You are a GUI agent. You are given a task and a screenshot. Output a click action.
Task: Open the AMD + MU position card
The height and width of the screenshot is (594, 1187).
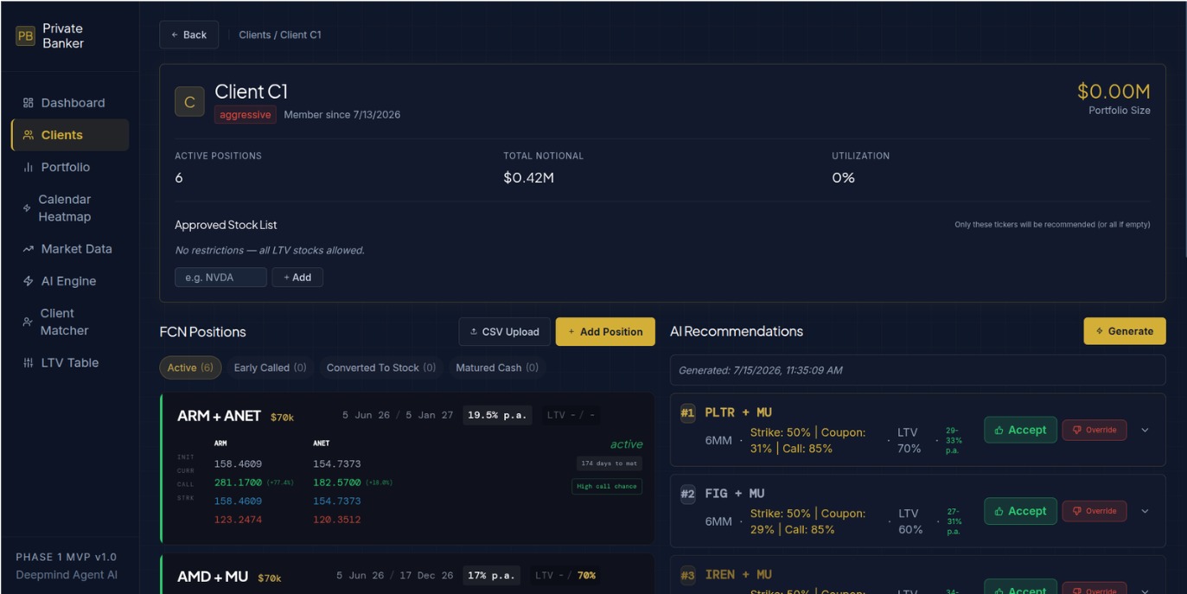click(x=407, y=575)
